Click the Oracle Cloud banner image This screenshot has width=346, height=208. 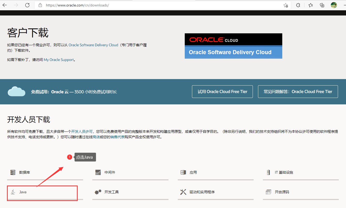[x=234, y=46]
